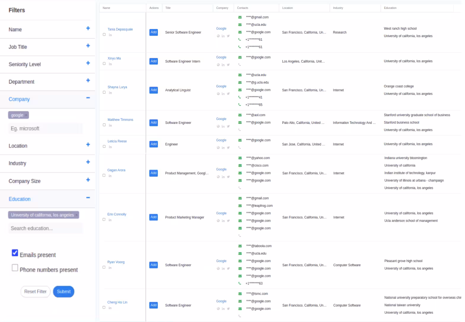Open company LinkedIn icon in Matthew Timmons' row

[x=223, y=127]
